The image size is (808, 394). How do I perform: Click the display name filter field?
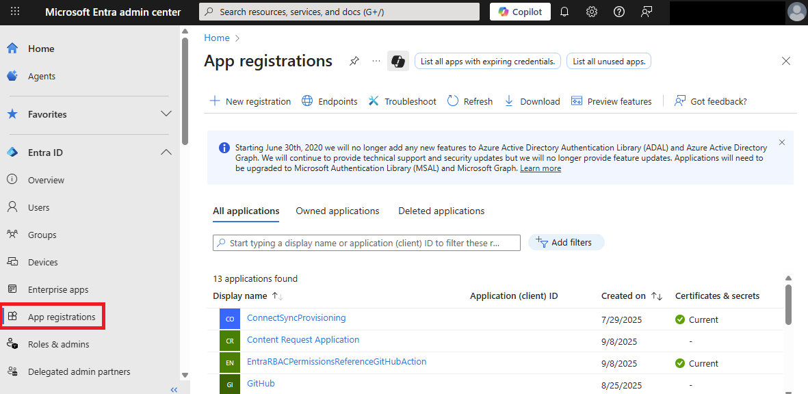[x=366, y=242]
